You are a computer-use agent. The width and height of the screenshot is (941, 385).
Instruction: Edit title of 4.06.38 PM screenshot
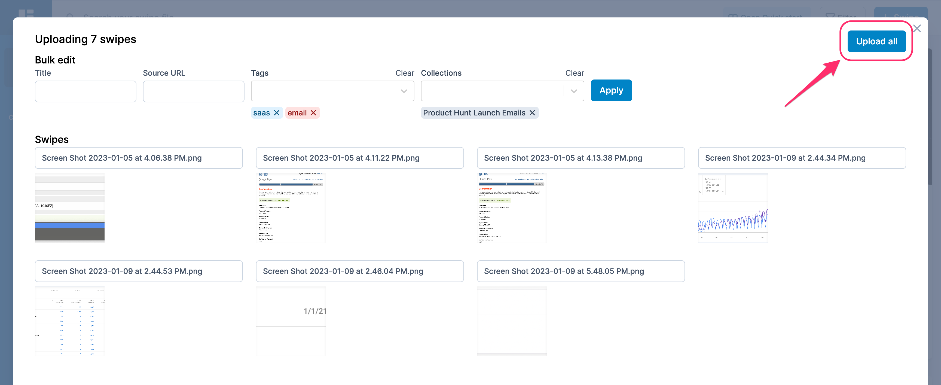138,158
